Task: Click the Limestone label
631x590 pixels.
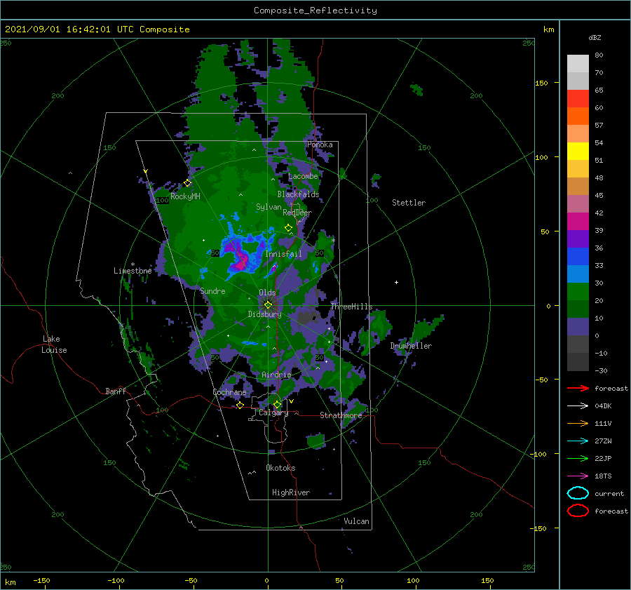Action: tap(133, 271)
